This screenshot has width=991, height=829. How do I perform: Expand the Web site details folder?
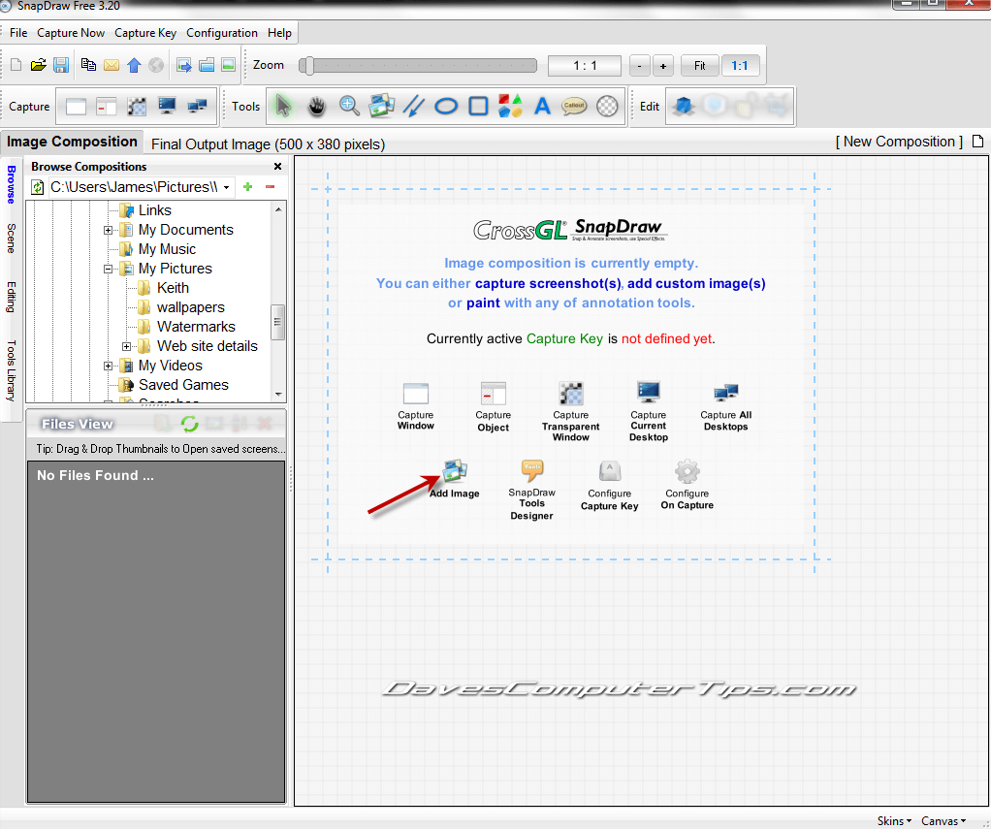point(126,346)
